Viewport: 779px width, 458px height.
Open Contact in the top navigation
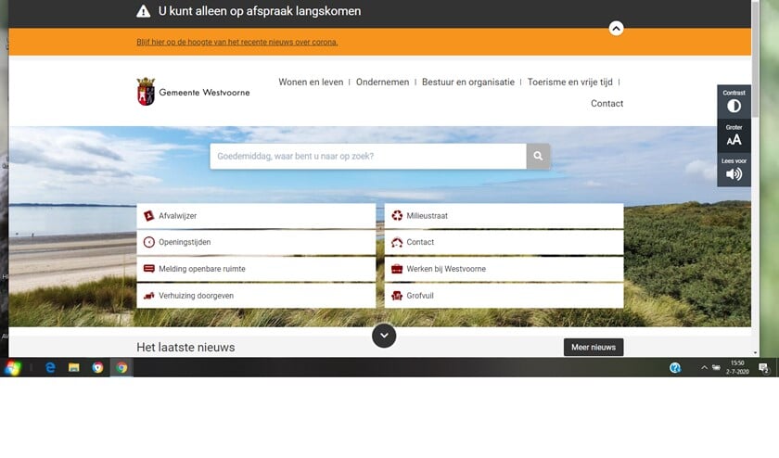pyautogui.click(x=607, y=103)
